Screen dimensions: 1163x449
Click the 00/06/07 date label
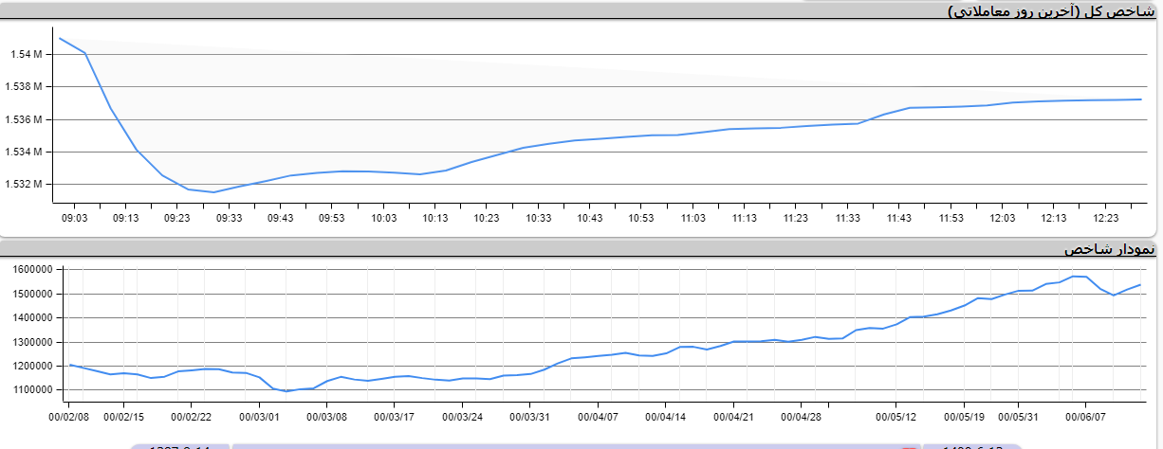pos(1086,415)
